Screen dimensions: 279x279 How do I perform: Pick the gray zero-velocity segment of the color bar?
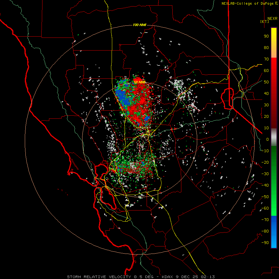(x=274, y=137)
